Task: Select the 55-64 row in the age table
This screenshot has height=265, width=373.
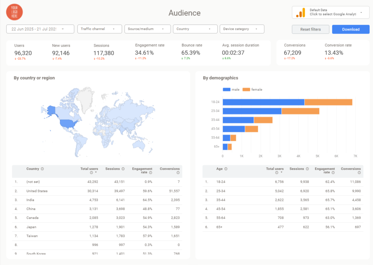Action: (283, 218)
